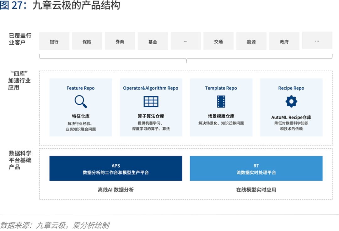Choose the 政府 industry box
339x231 pixels.
point(284,41)
